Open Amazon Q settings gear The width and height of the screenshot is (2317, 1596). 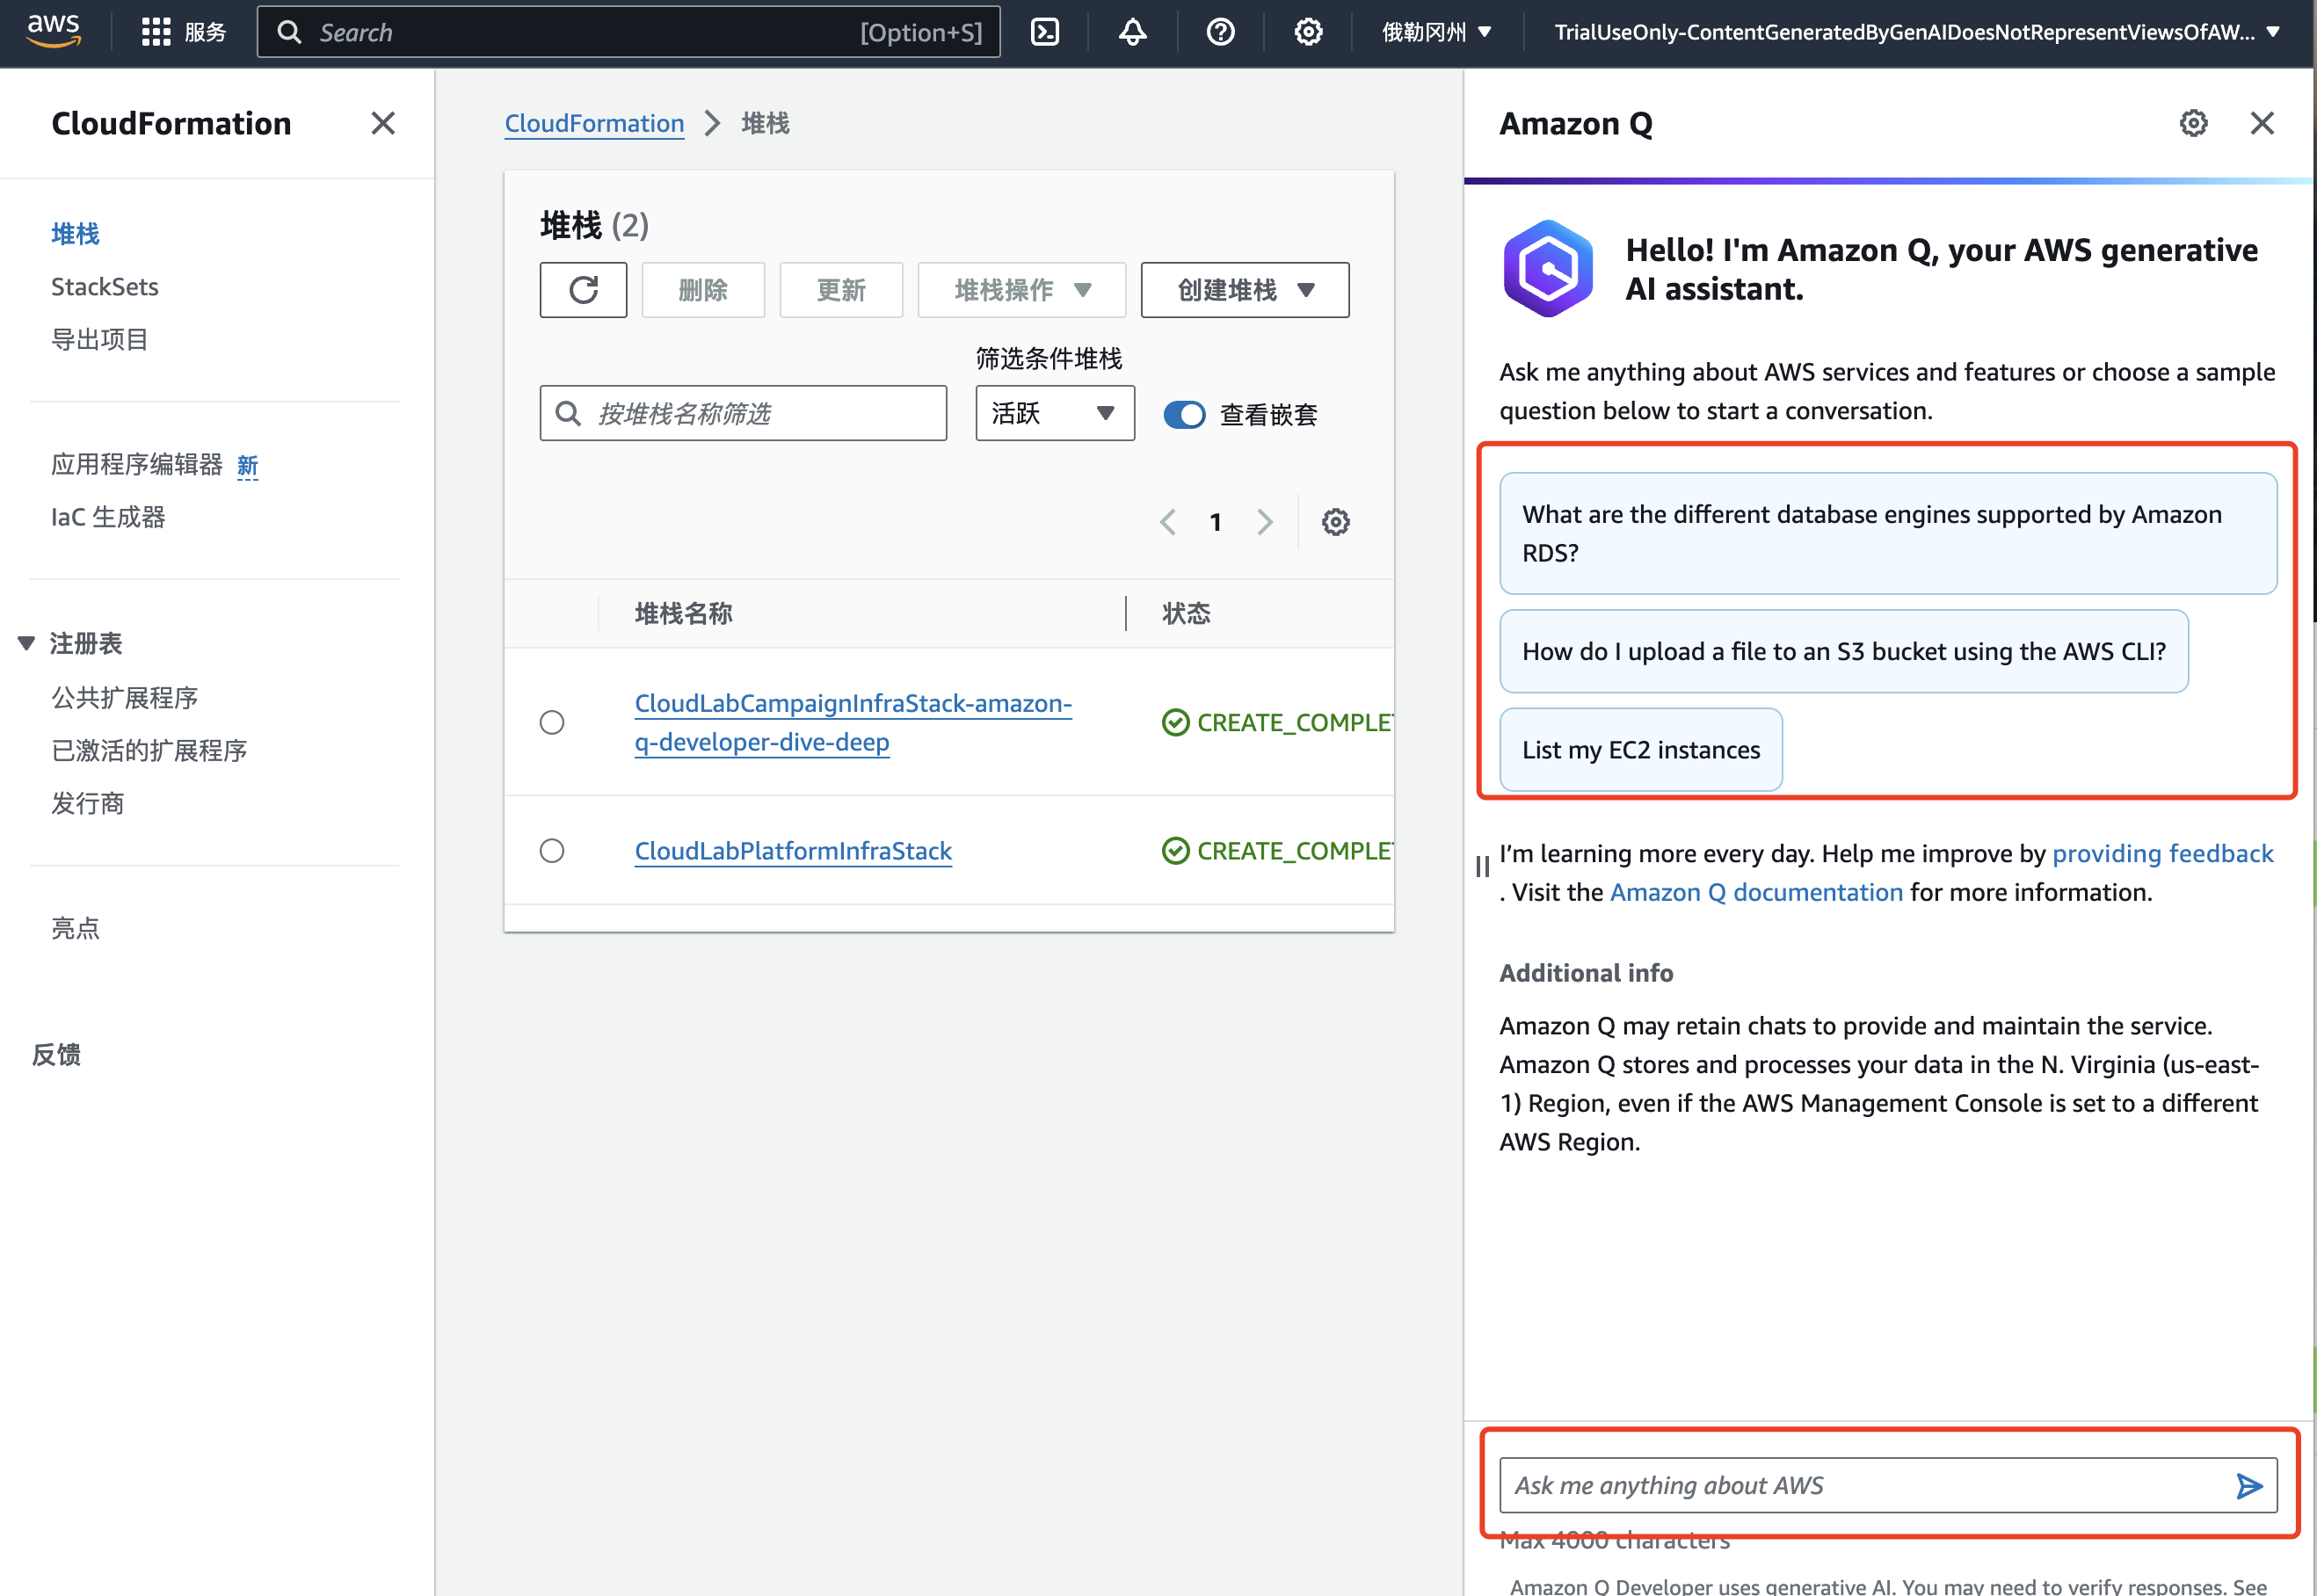point(2193,123)
